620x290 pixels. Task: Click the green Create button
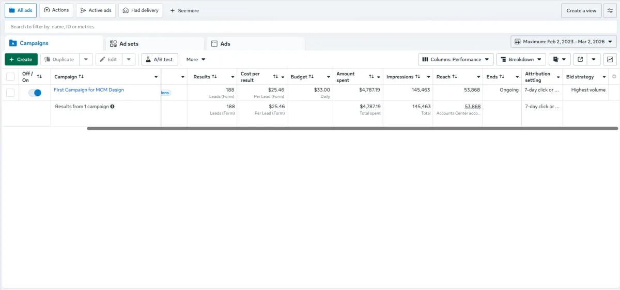tap(21, 59)
